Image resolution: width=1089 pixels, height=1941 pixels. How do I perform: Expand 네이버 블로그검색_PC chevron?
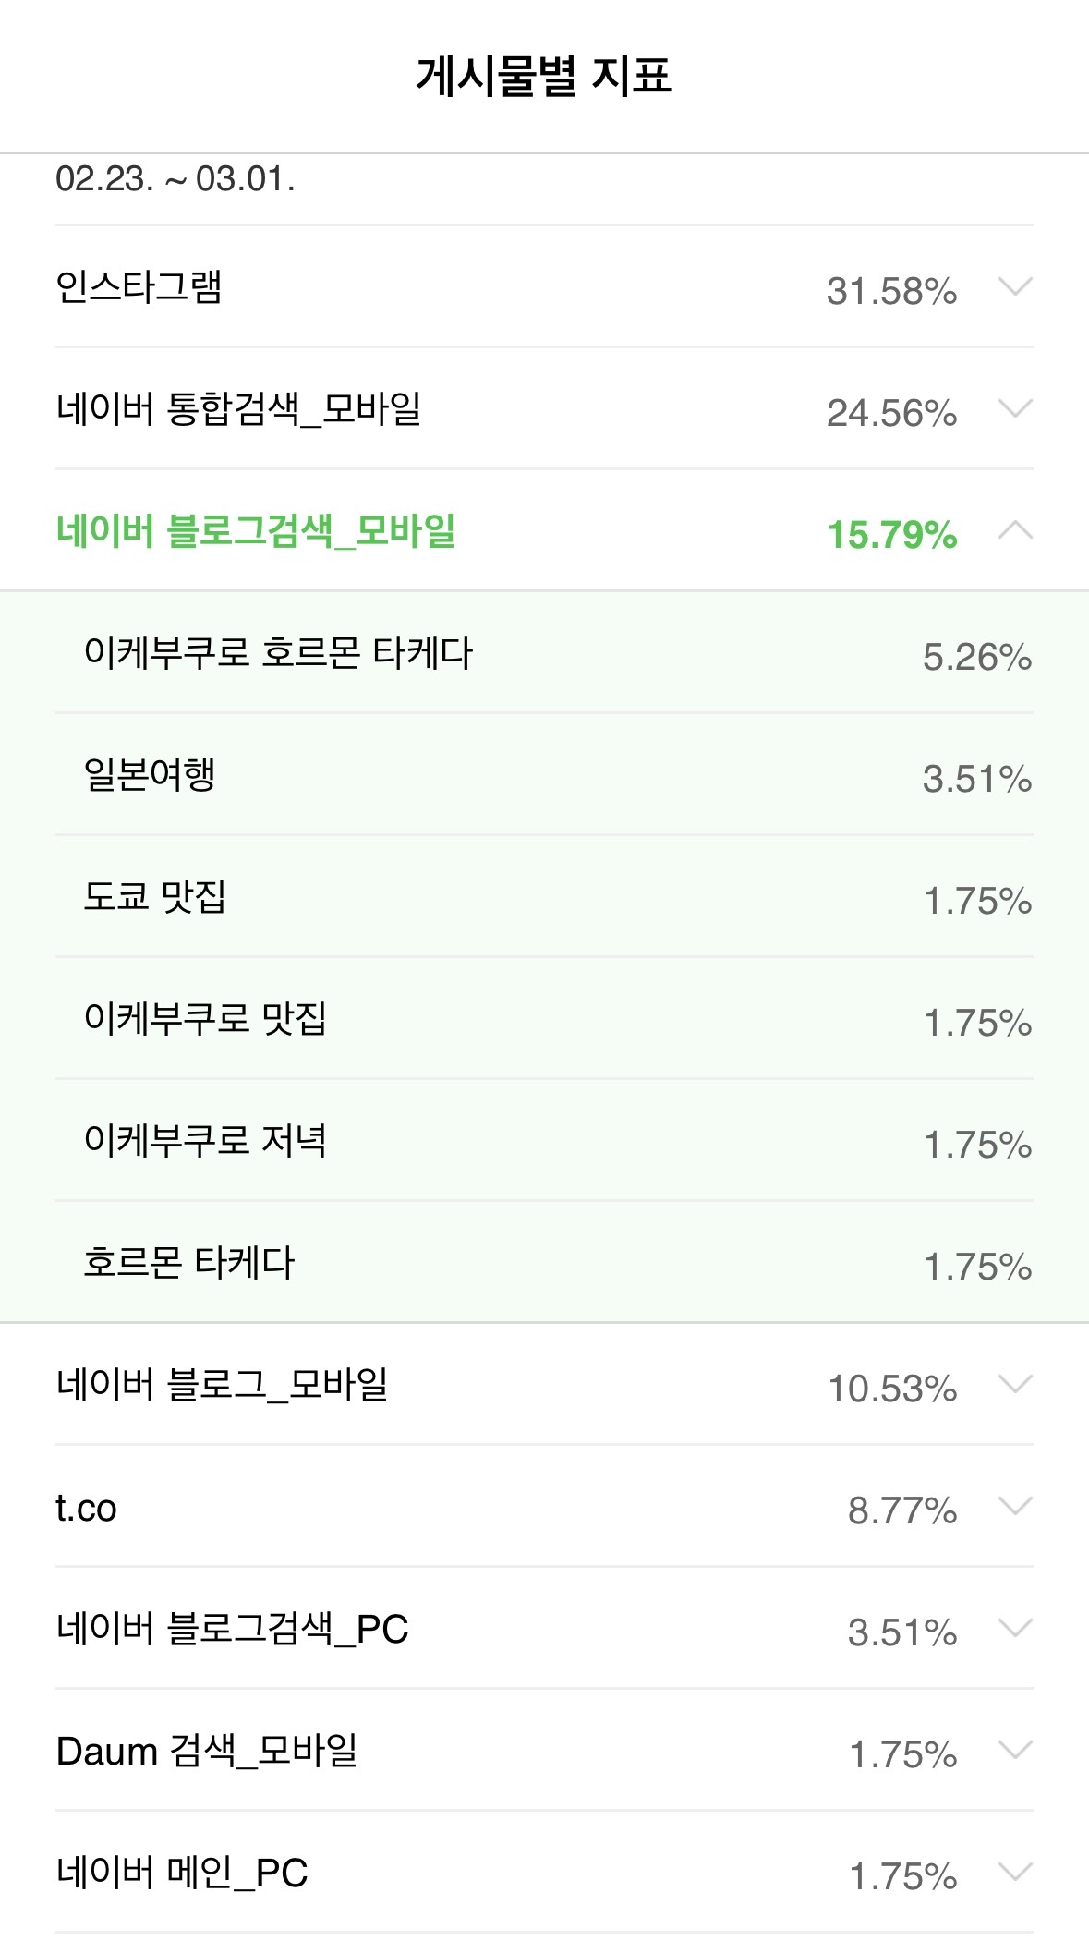[x=1015, y=1629]
